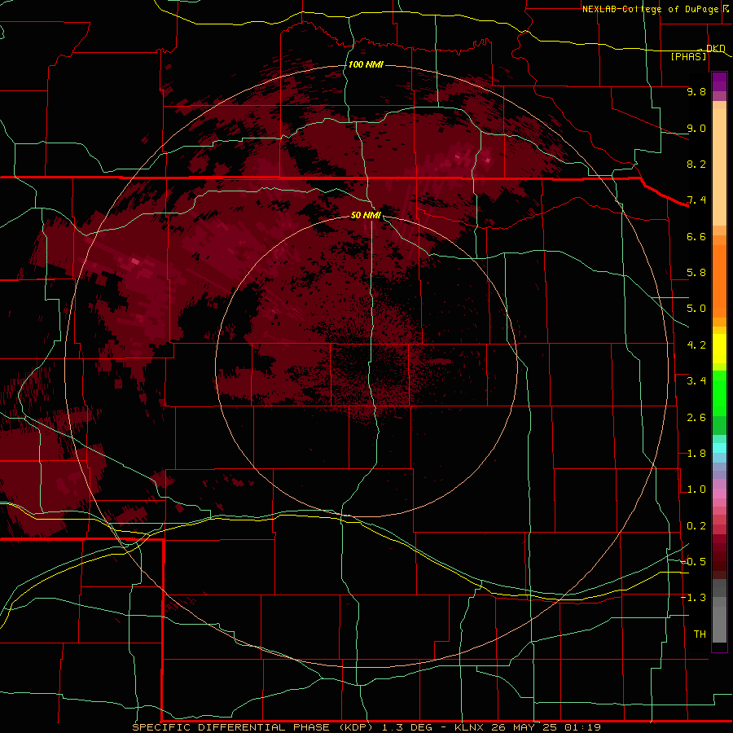Click the 7.4 value on the color scale
733x733 pixels.
pos(696,200)
